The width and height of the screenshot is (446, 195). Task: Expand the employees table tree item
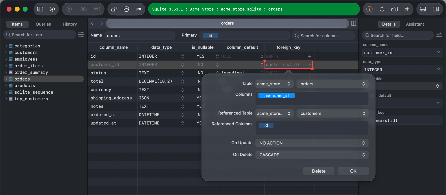click(x=6, y=59)
